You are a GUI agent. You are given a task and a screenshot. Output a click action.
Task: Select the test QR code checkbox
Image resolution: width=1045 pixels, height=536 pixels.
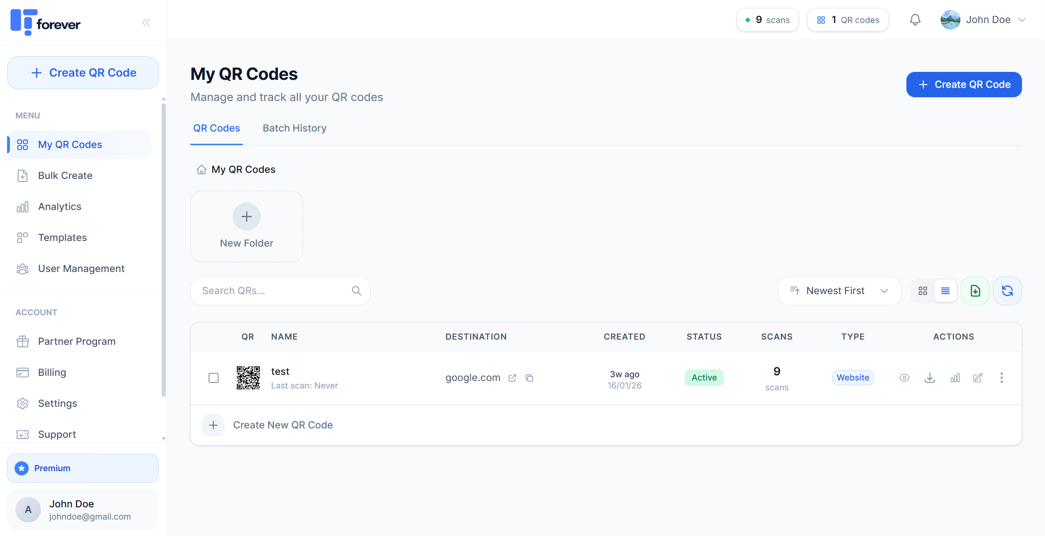213,378
